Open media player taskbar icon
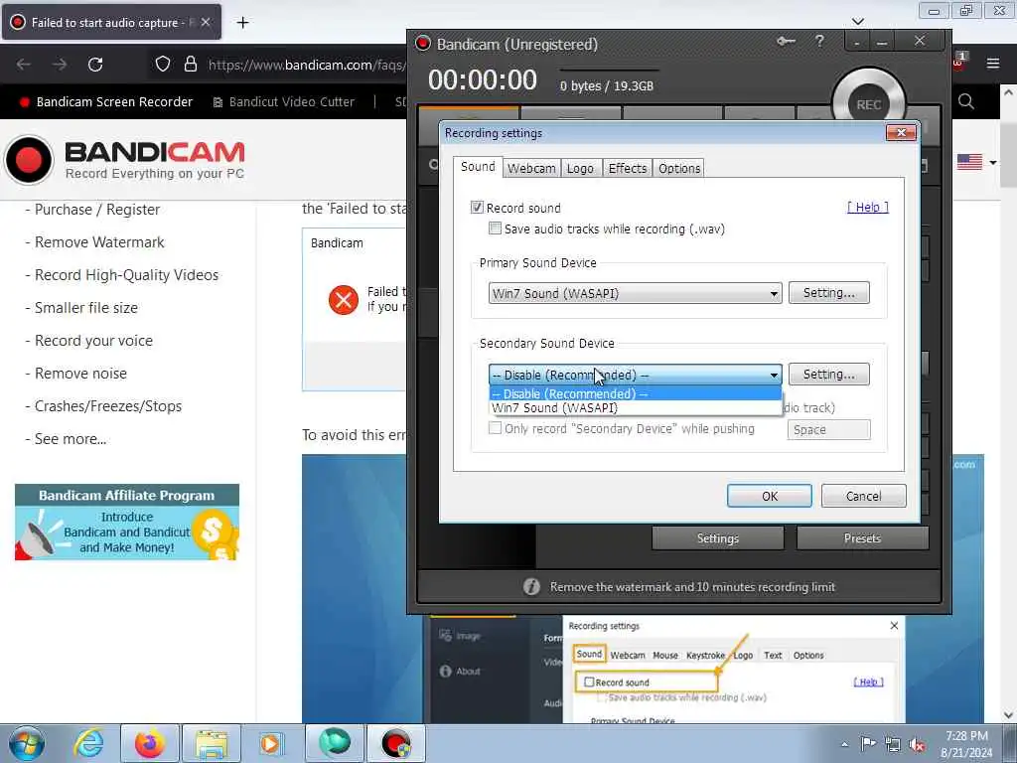Viewport: 1017px width, 763px height. tap(270, 743)
